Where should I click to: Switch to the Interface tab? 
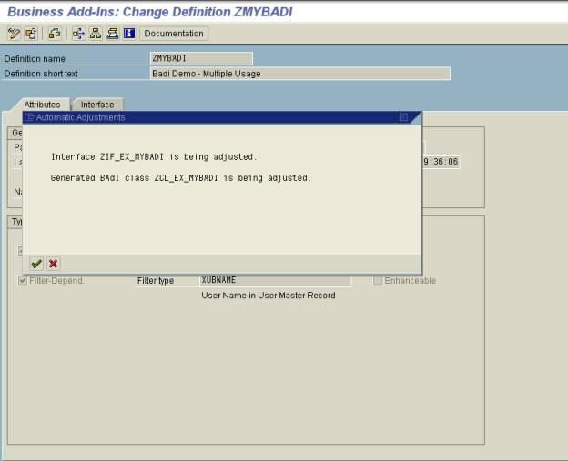[97, 105]
